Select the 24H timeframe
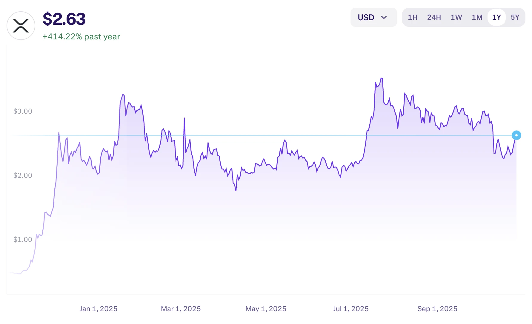 pyautogui.click(x=434, y=17)
